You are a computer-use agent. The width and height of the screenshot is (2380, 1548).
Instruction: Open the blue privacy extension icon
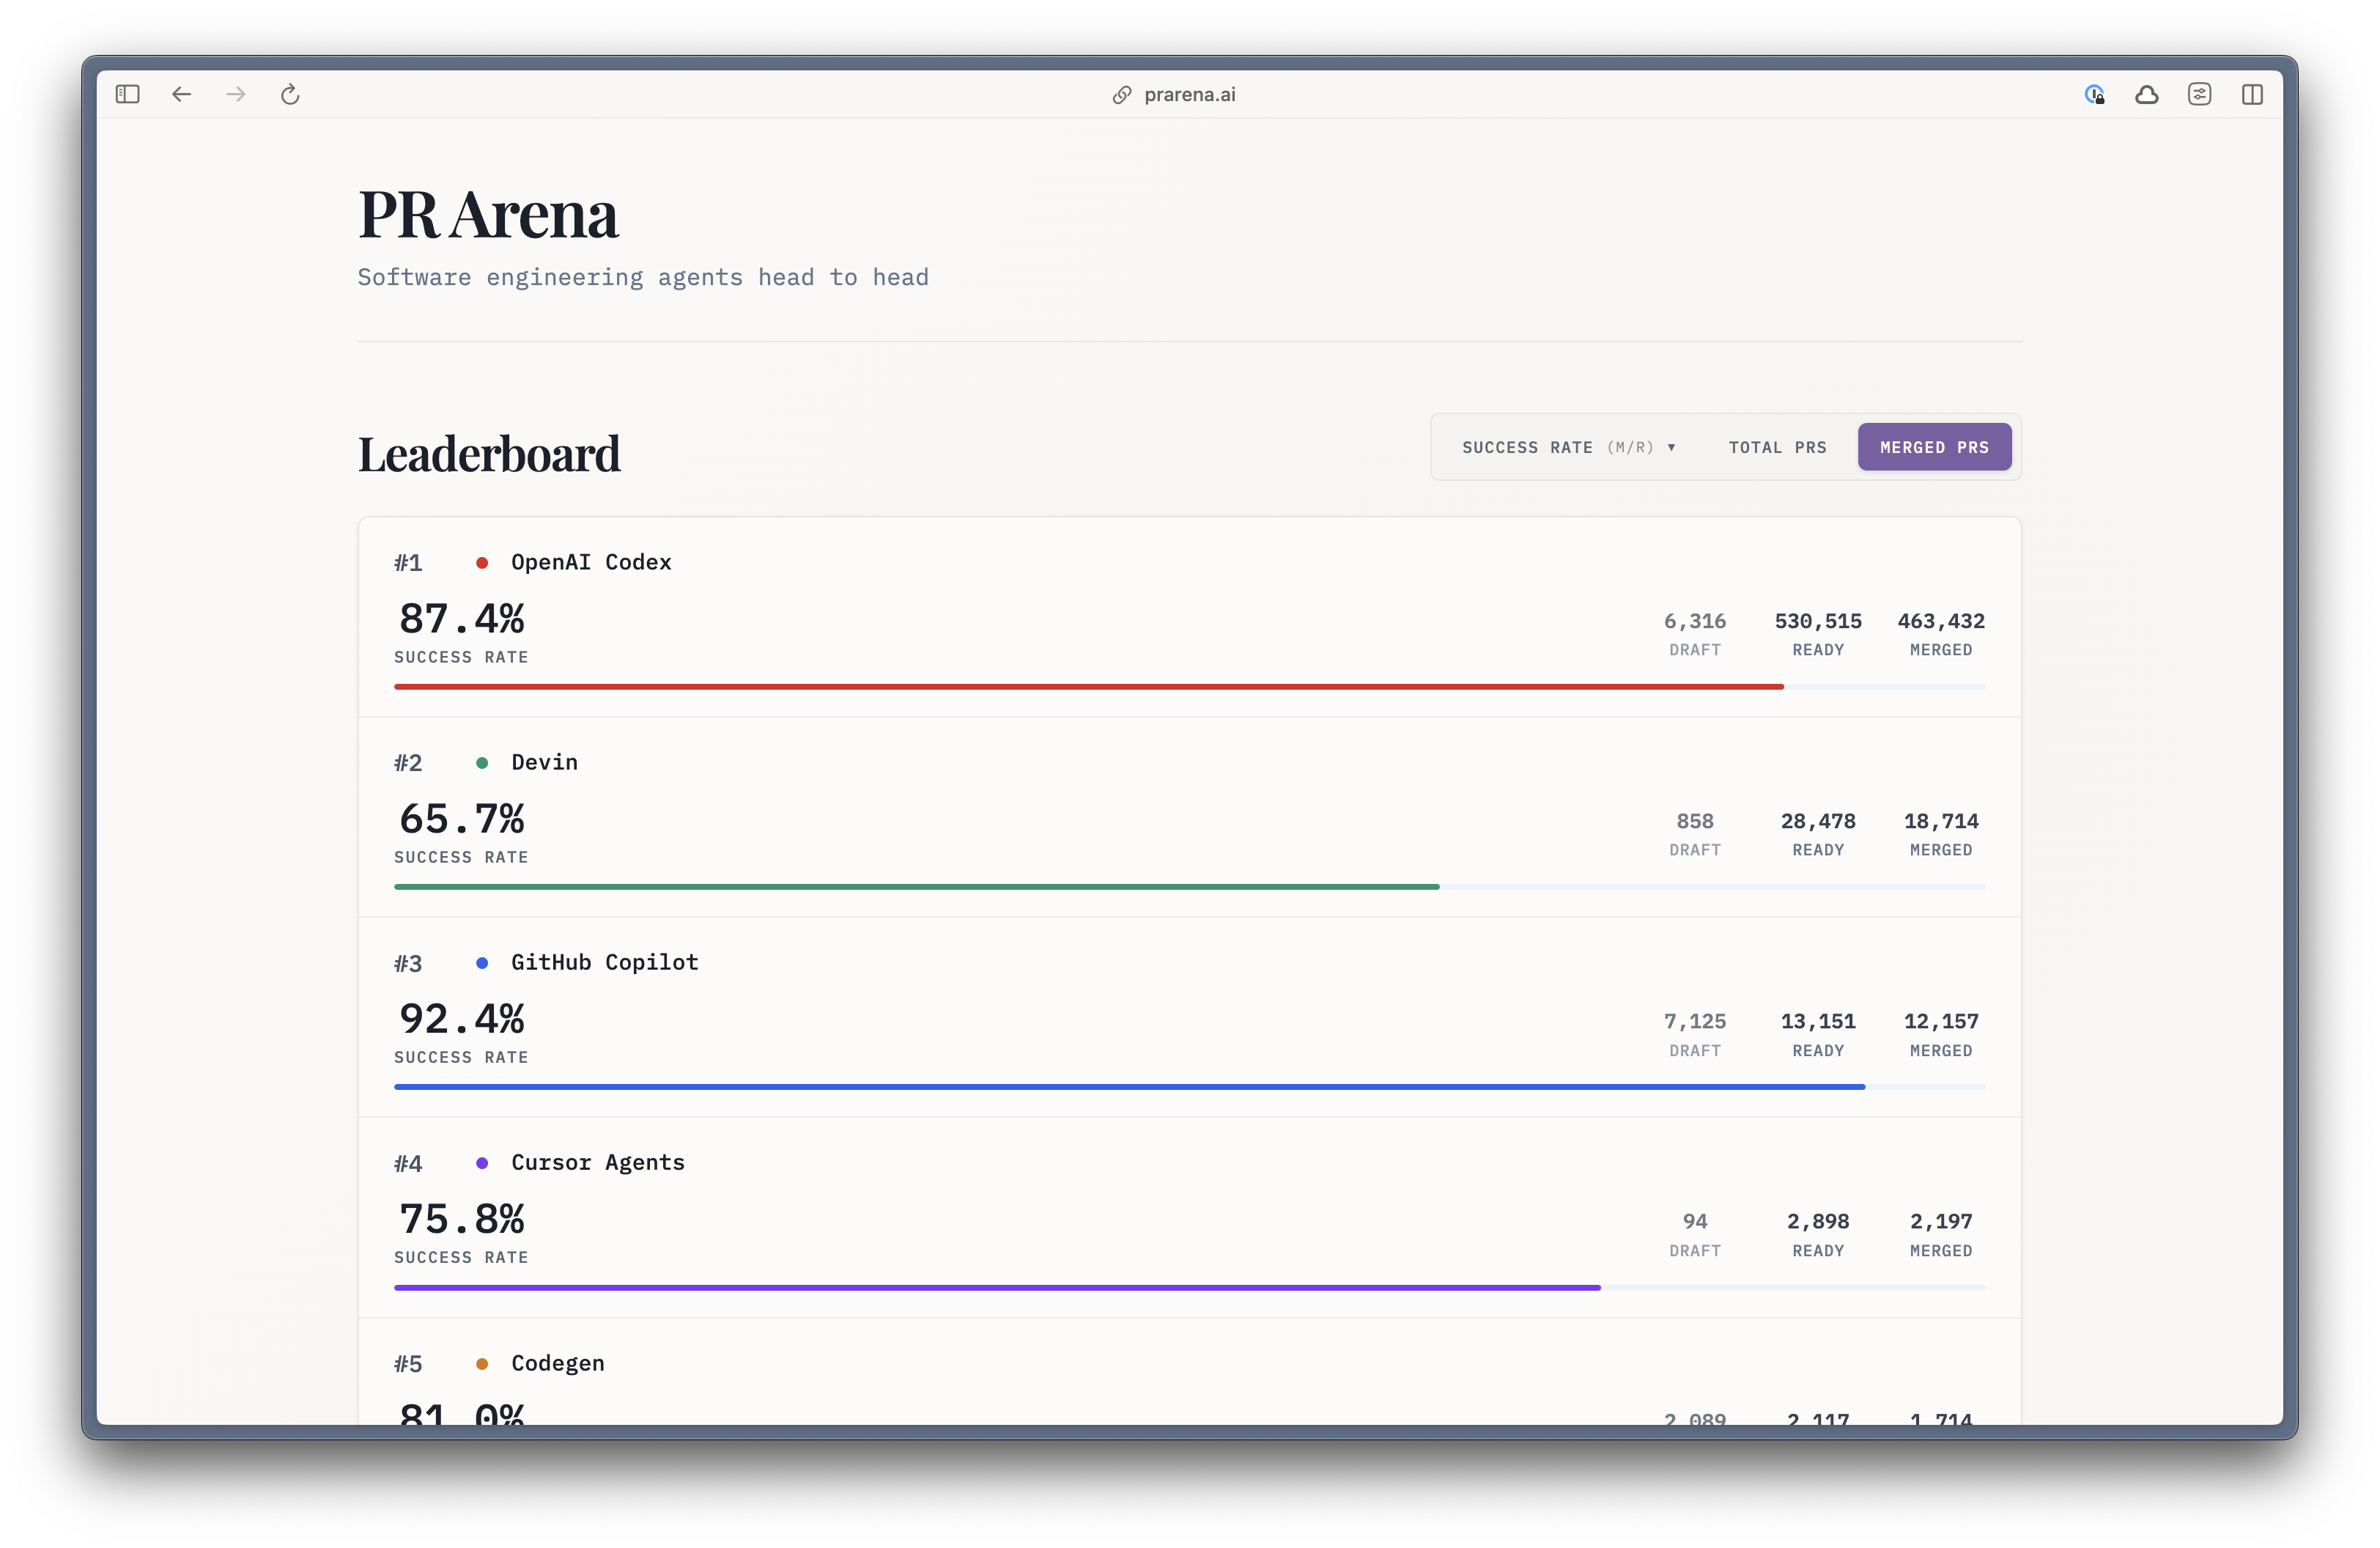pyautogui.click(x=2094, y=94)
